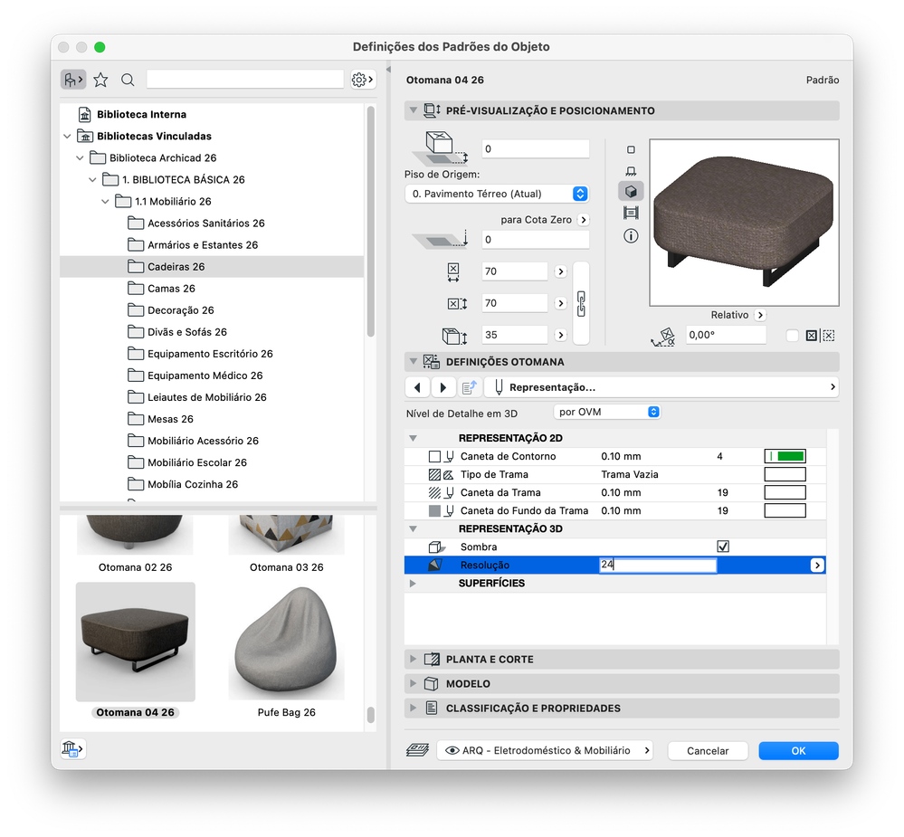Collapse Biblioteca Archicad 26 folder
The width and height of the screenshot is (904, 837).
click(81, 158)
